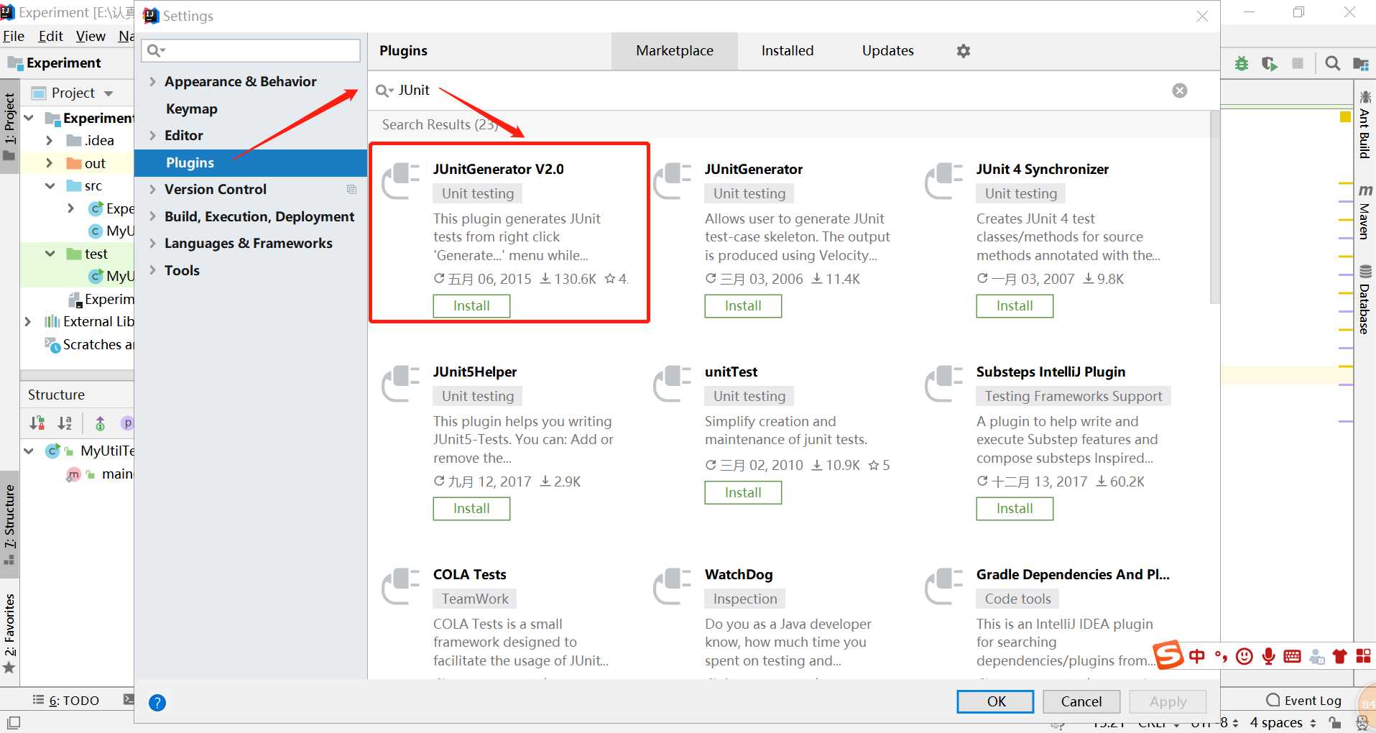
Task: Toggle Sogou voice input microphone
Action: click(1269, 656)
